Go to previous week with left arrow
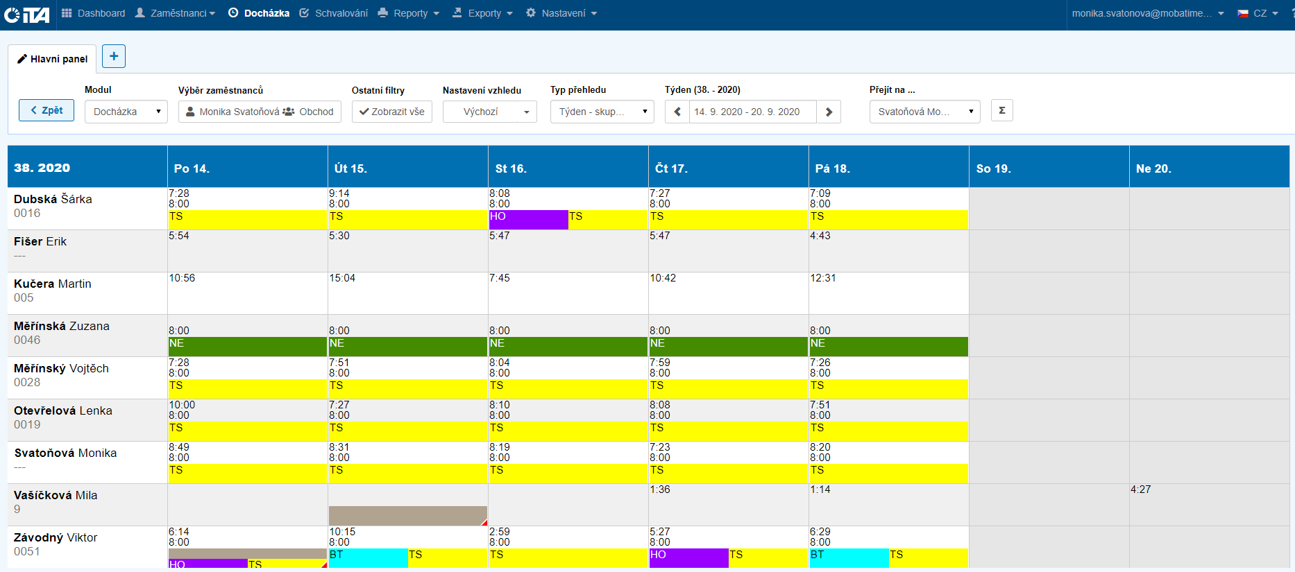 pyautogui.click(x=677, y=112)
